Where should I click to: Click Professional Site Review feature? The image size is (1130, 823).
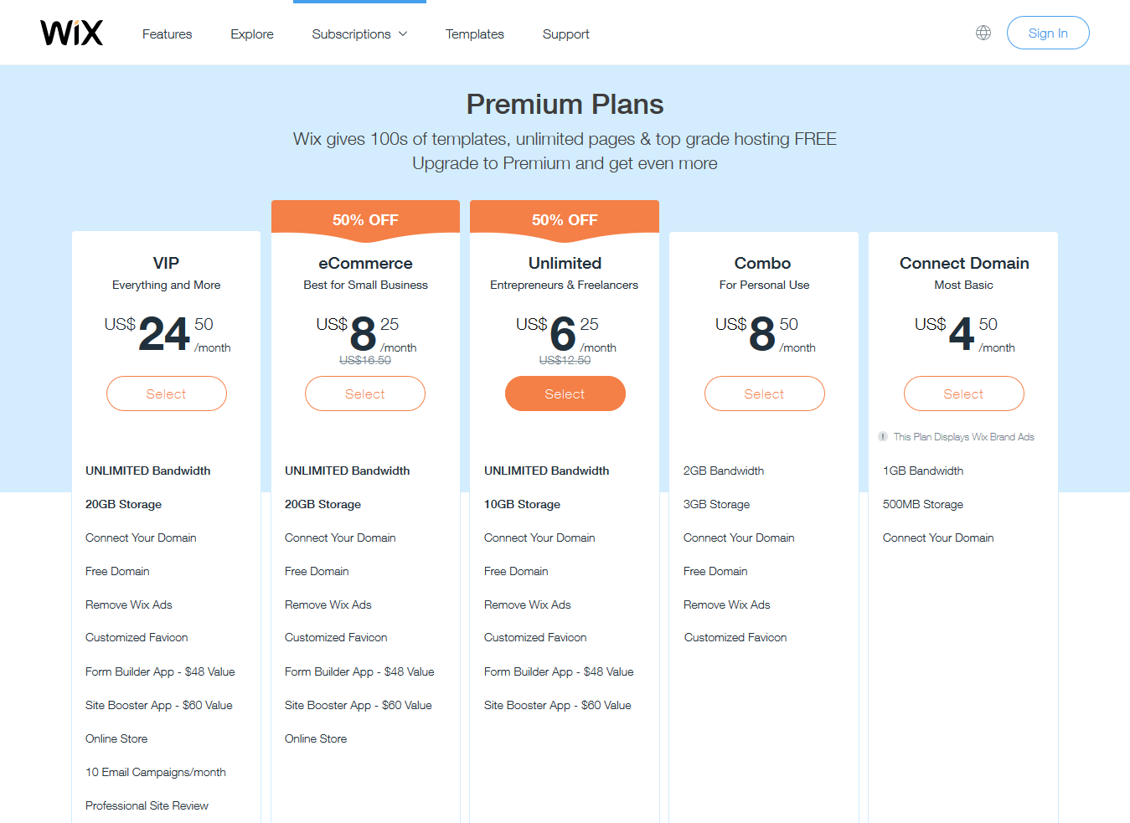(147, 805)
